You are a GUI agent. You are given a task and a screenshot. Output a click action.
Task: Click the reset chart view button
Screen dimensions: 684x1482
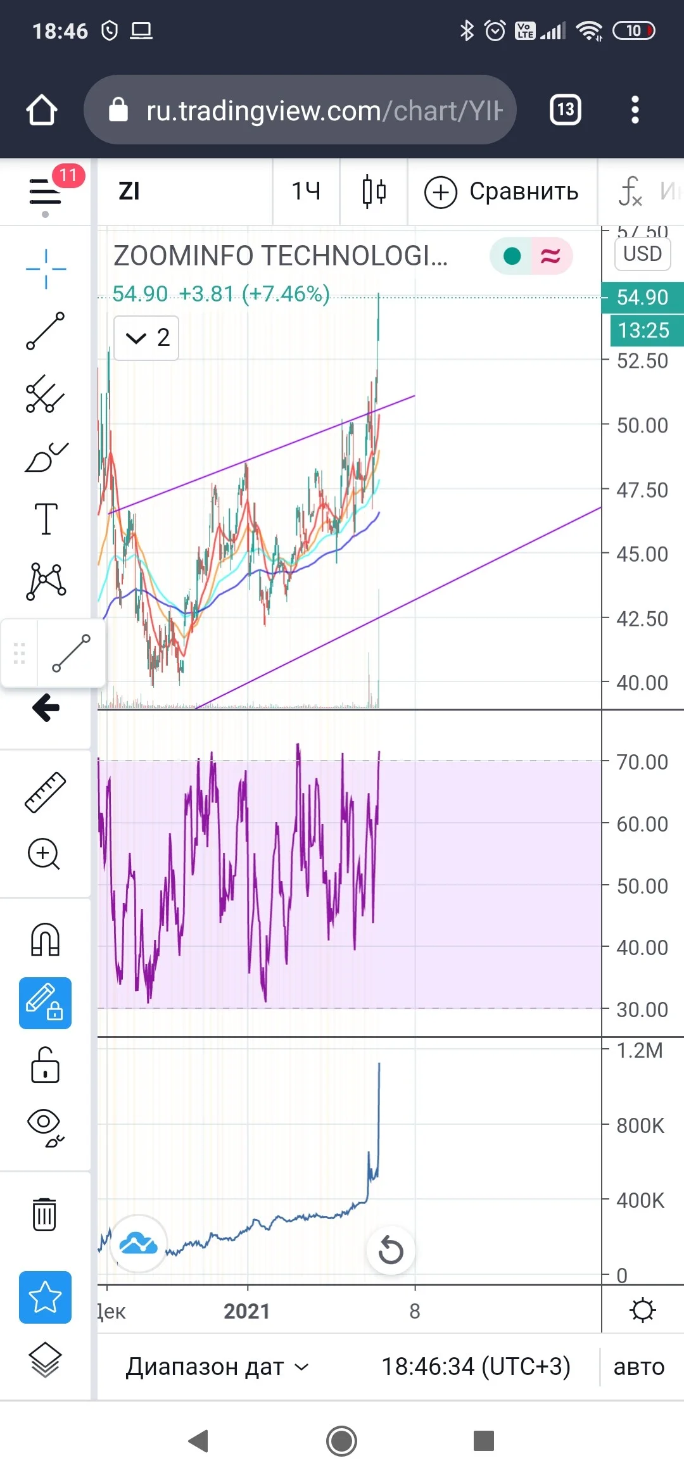point(391,1250)
